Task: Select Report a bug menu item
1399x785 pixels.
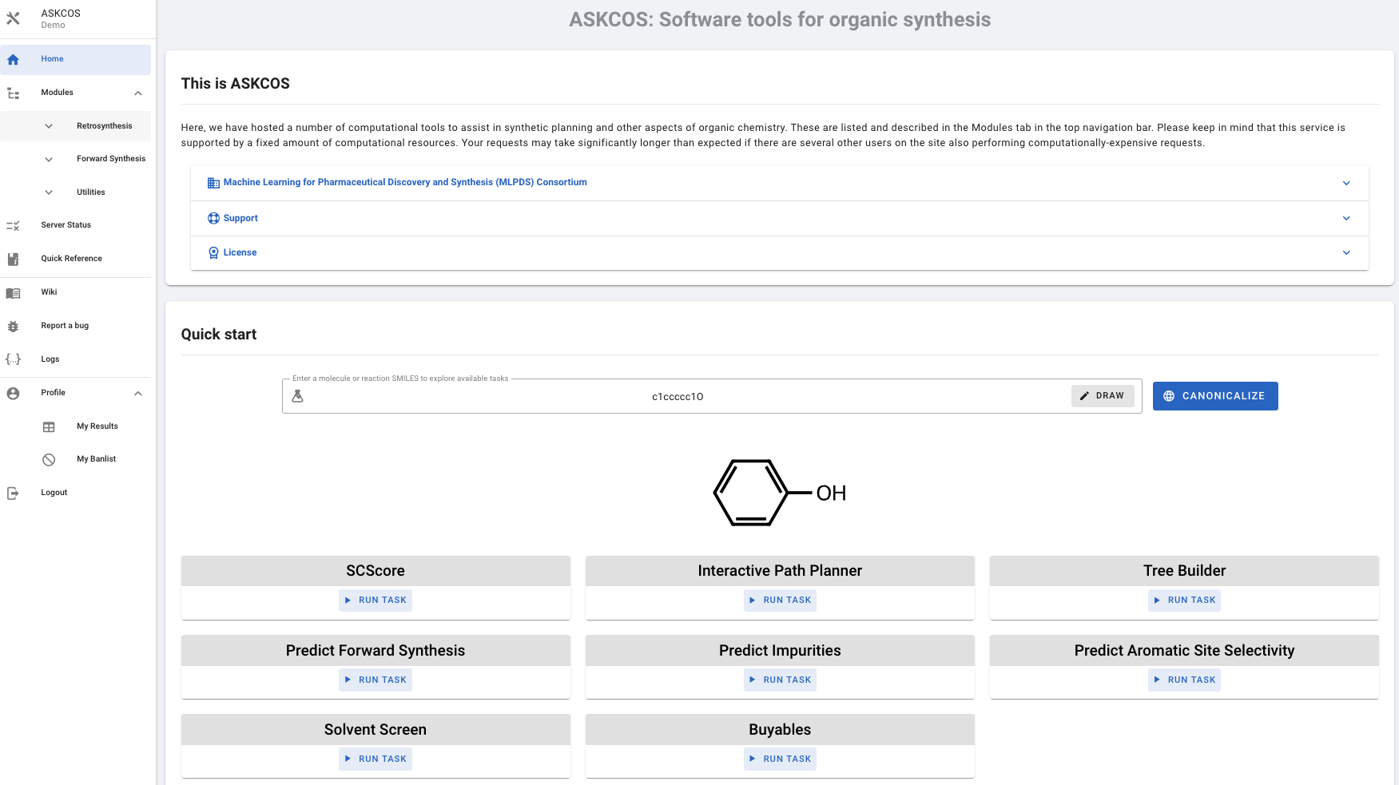Action: click(x=76, y=327)
